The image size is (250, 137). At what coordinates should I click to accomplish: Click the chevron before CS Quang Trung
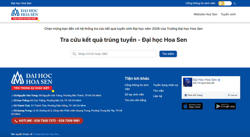12,111
